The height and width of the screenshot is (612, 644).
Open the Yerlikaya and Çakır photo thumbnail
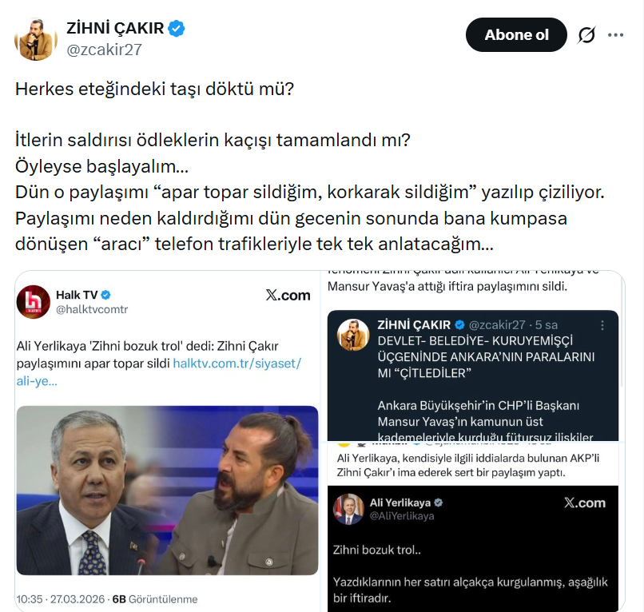[167, 491]
